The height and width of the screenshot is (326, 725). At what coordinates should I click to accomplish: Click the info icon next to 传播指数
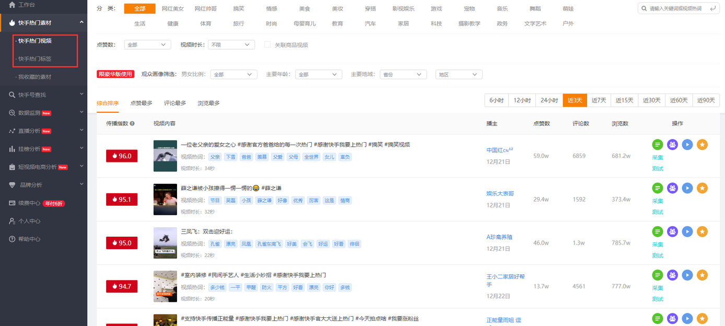tap(132, 124)
